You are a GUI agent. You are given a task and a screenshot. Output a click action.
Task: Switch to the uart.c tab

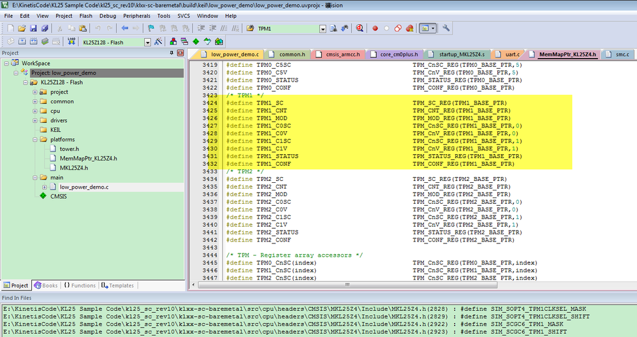pyautogui.click(x=509, y=54)
